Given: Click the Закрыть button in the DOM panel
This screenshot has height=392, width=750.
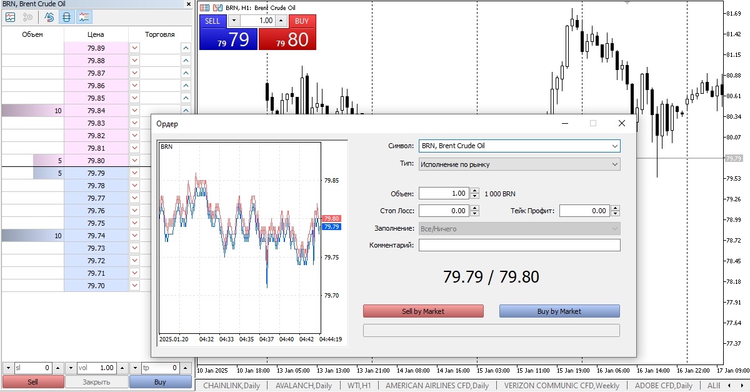Looking at the screenshot, I should (97, 382).
